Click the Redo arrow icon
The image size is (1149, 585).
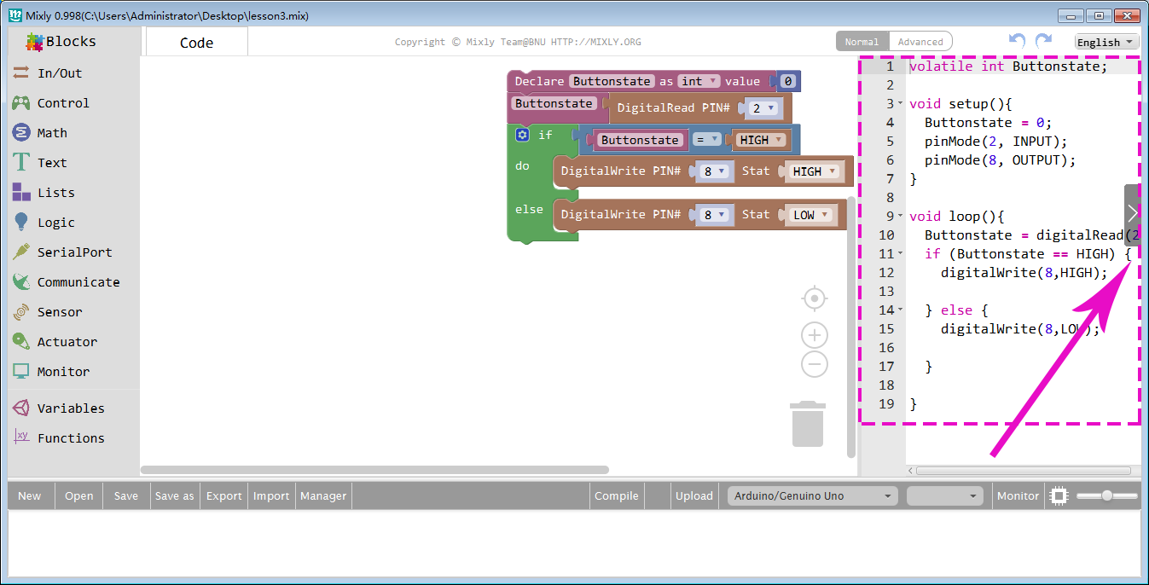click(x=1043, y=41)
